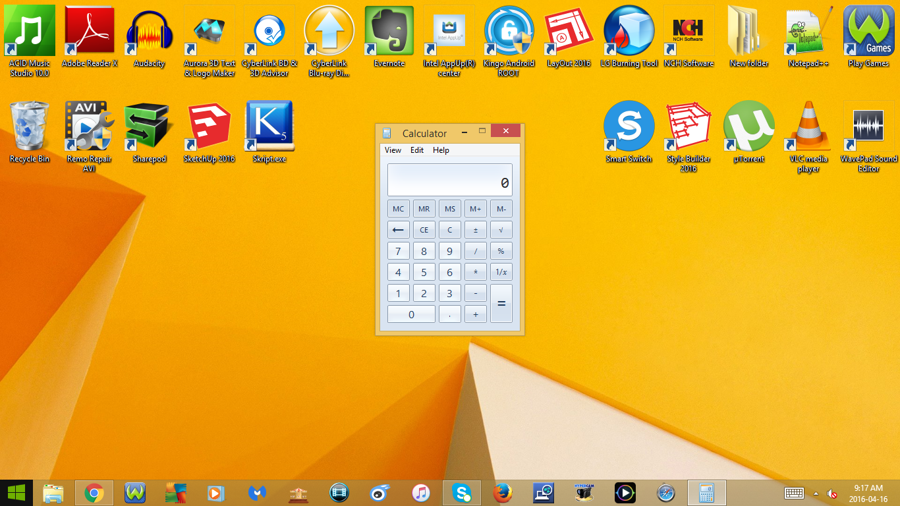Select the Recycle Bin

(30, 132)
